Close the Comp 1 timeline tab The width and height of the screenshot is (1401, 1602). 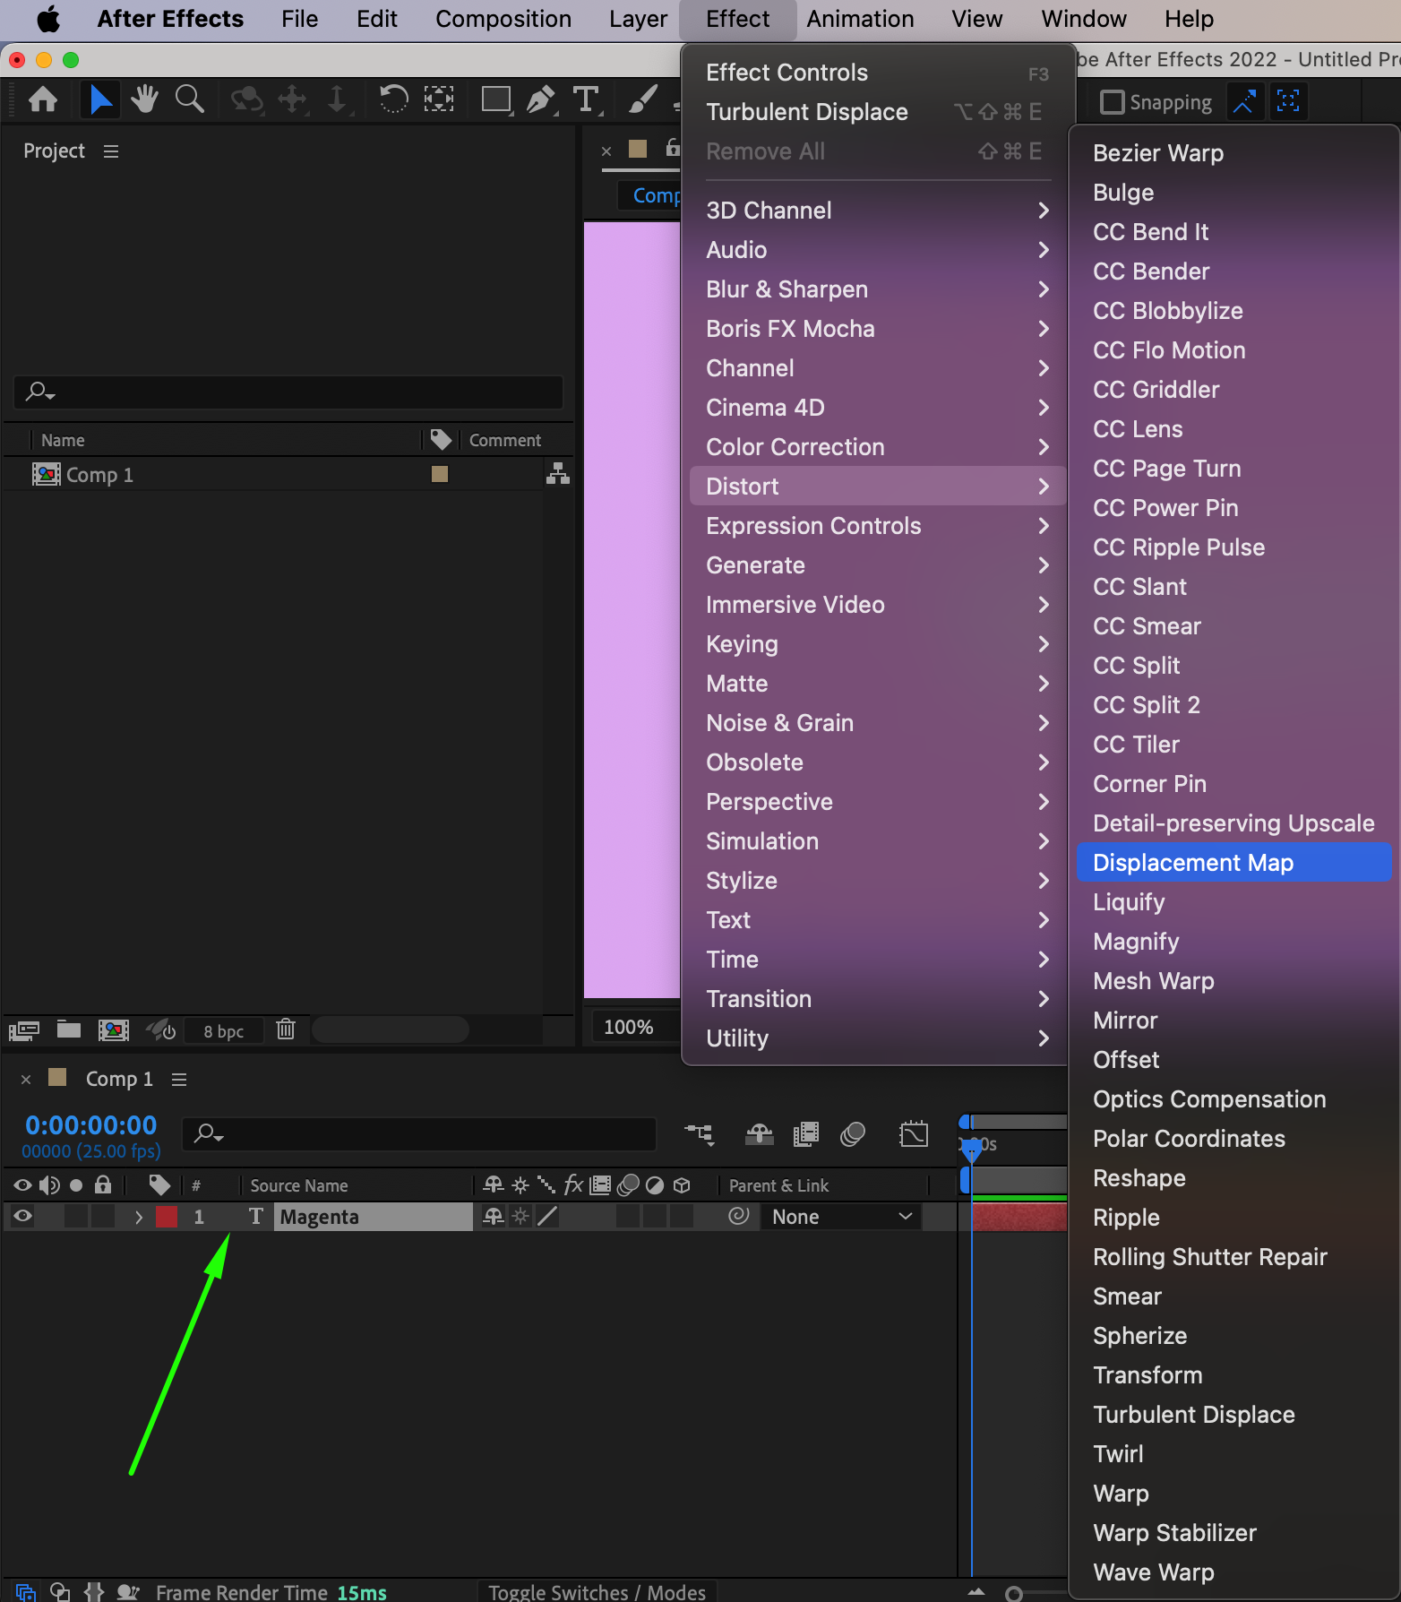[x=26, y=1080]
